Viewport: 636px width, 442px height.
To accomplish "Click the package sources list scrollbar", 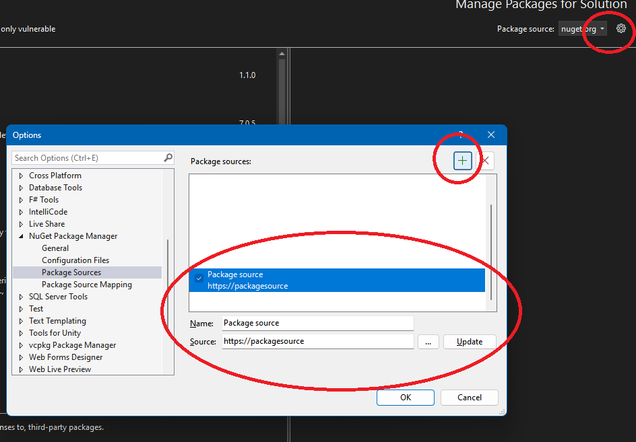I will [x=491, y=252].
